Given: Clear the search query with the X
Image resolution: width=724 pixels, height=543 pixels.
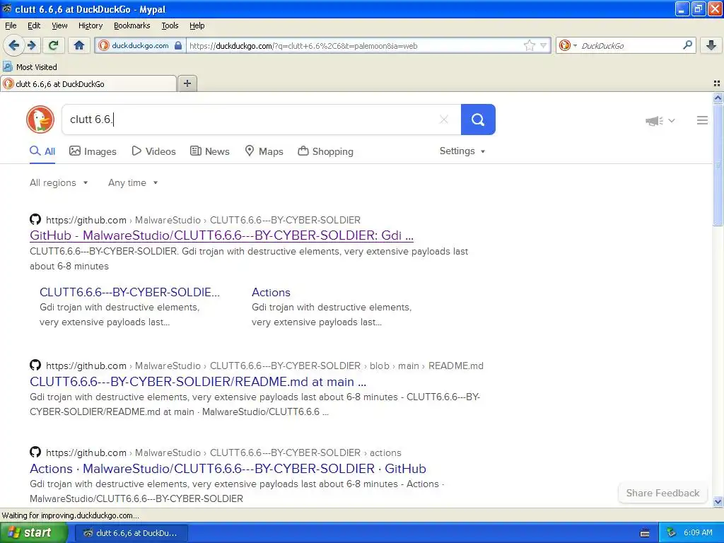Looking at the screenshot, I should point(444,119).
